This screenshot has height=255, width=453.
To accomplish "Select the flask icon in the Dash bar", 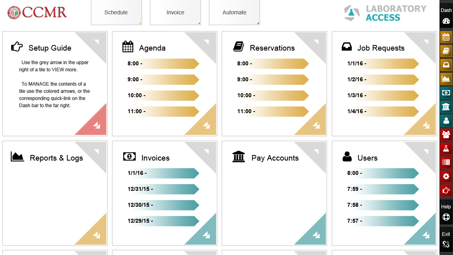I will (x=446, y=148).
